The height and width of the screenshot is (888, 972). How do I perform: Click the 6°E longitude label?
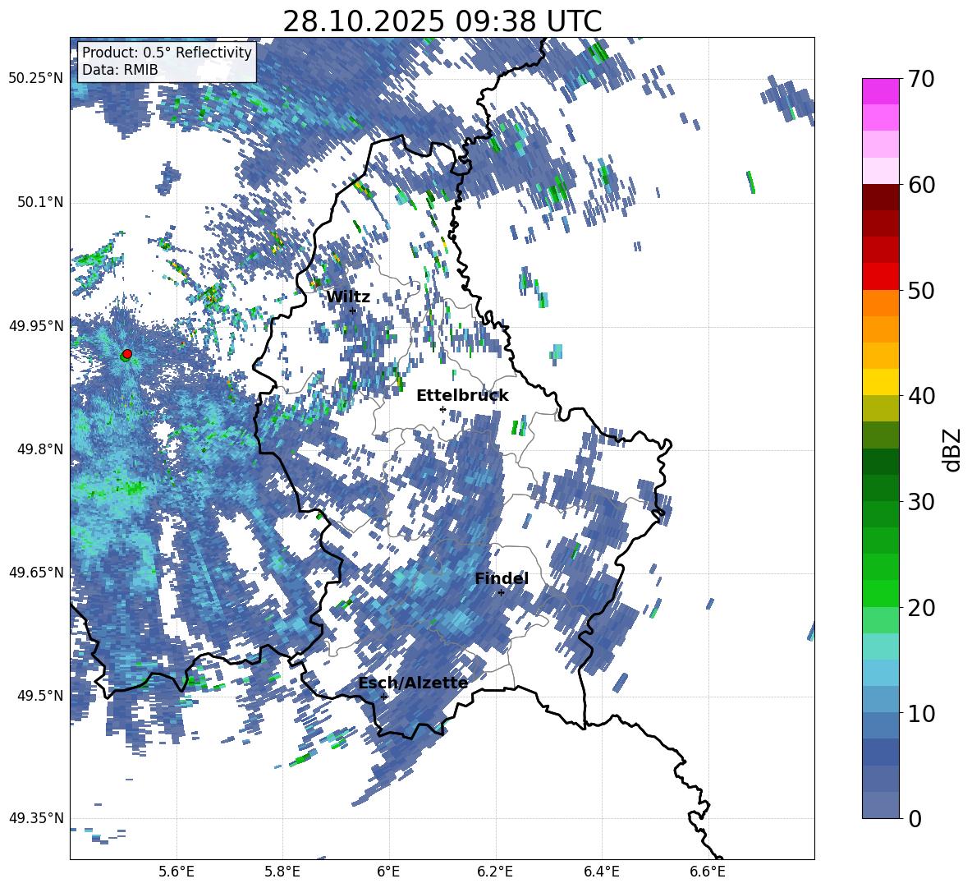(388, 872)
